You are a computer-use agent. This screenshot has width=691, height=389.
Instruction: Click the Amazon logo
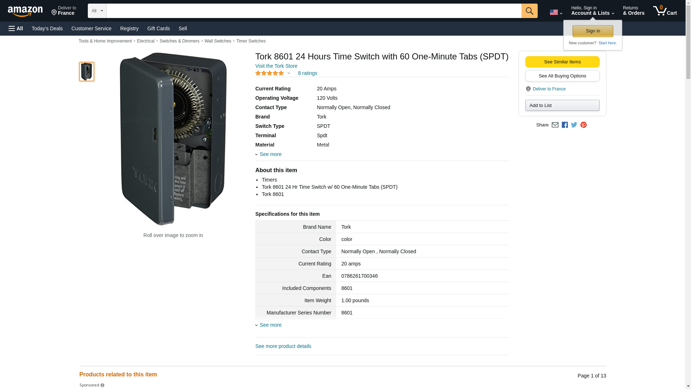pos(25,11)
